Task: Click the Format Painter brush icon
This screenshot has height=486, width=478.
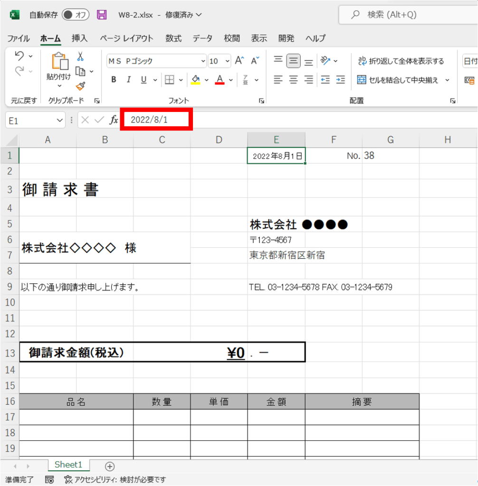Action: [80, 86]
